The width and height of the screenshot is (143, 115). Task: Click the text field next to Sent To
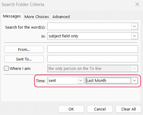click(93, 59)
